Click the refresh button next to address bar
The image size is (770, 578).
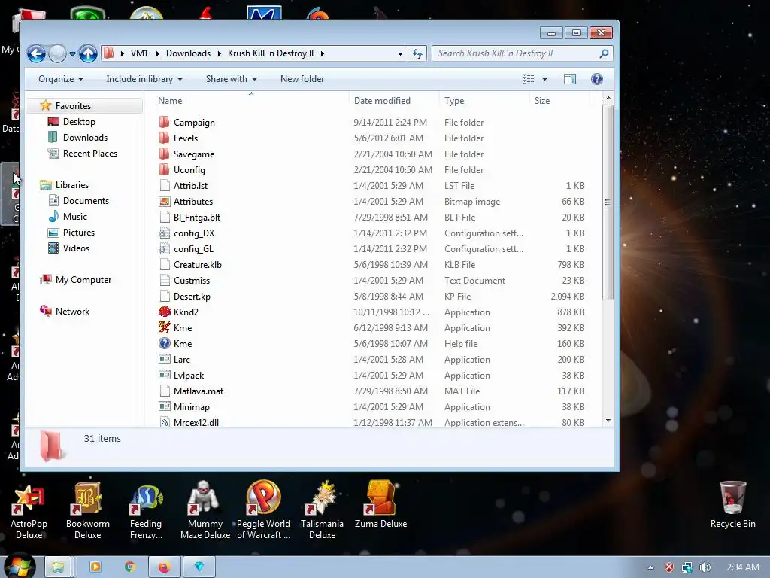417,53
